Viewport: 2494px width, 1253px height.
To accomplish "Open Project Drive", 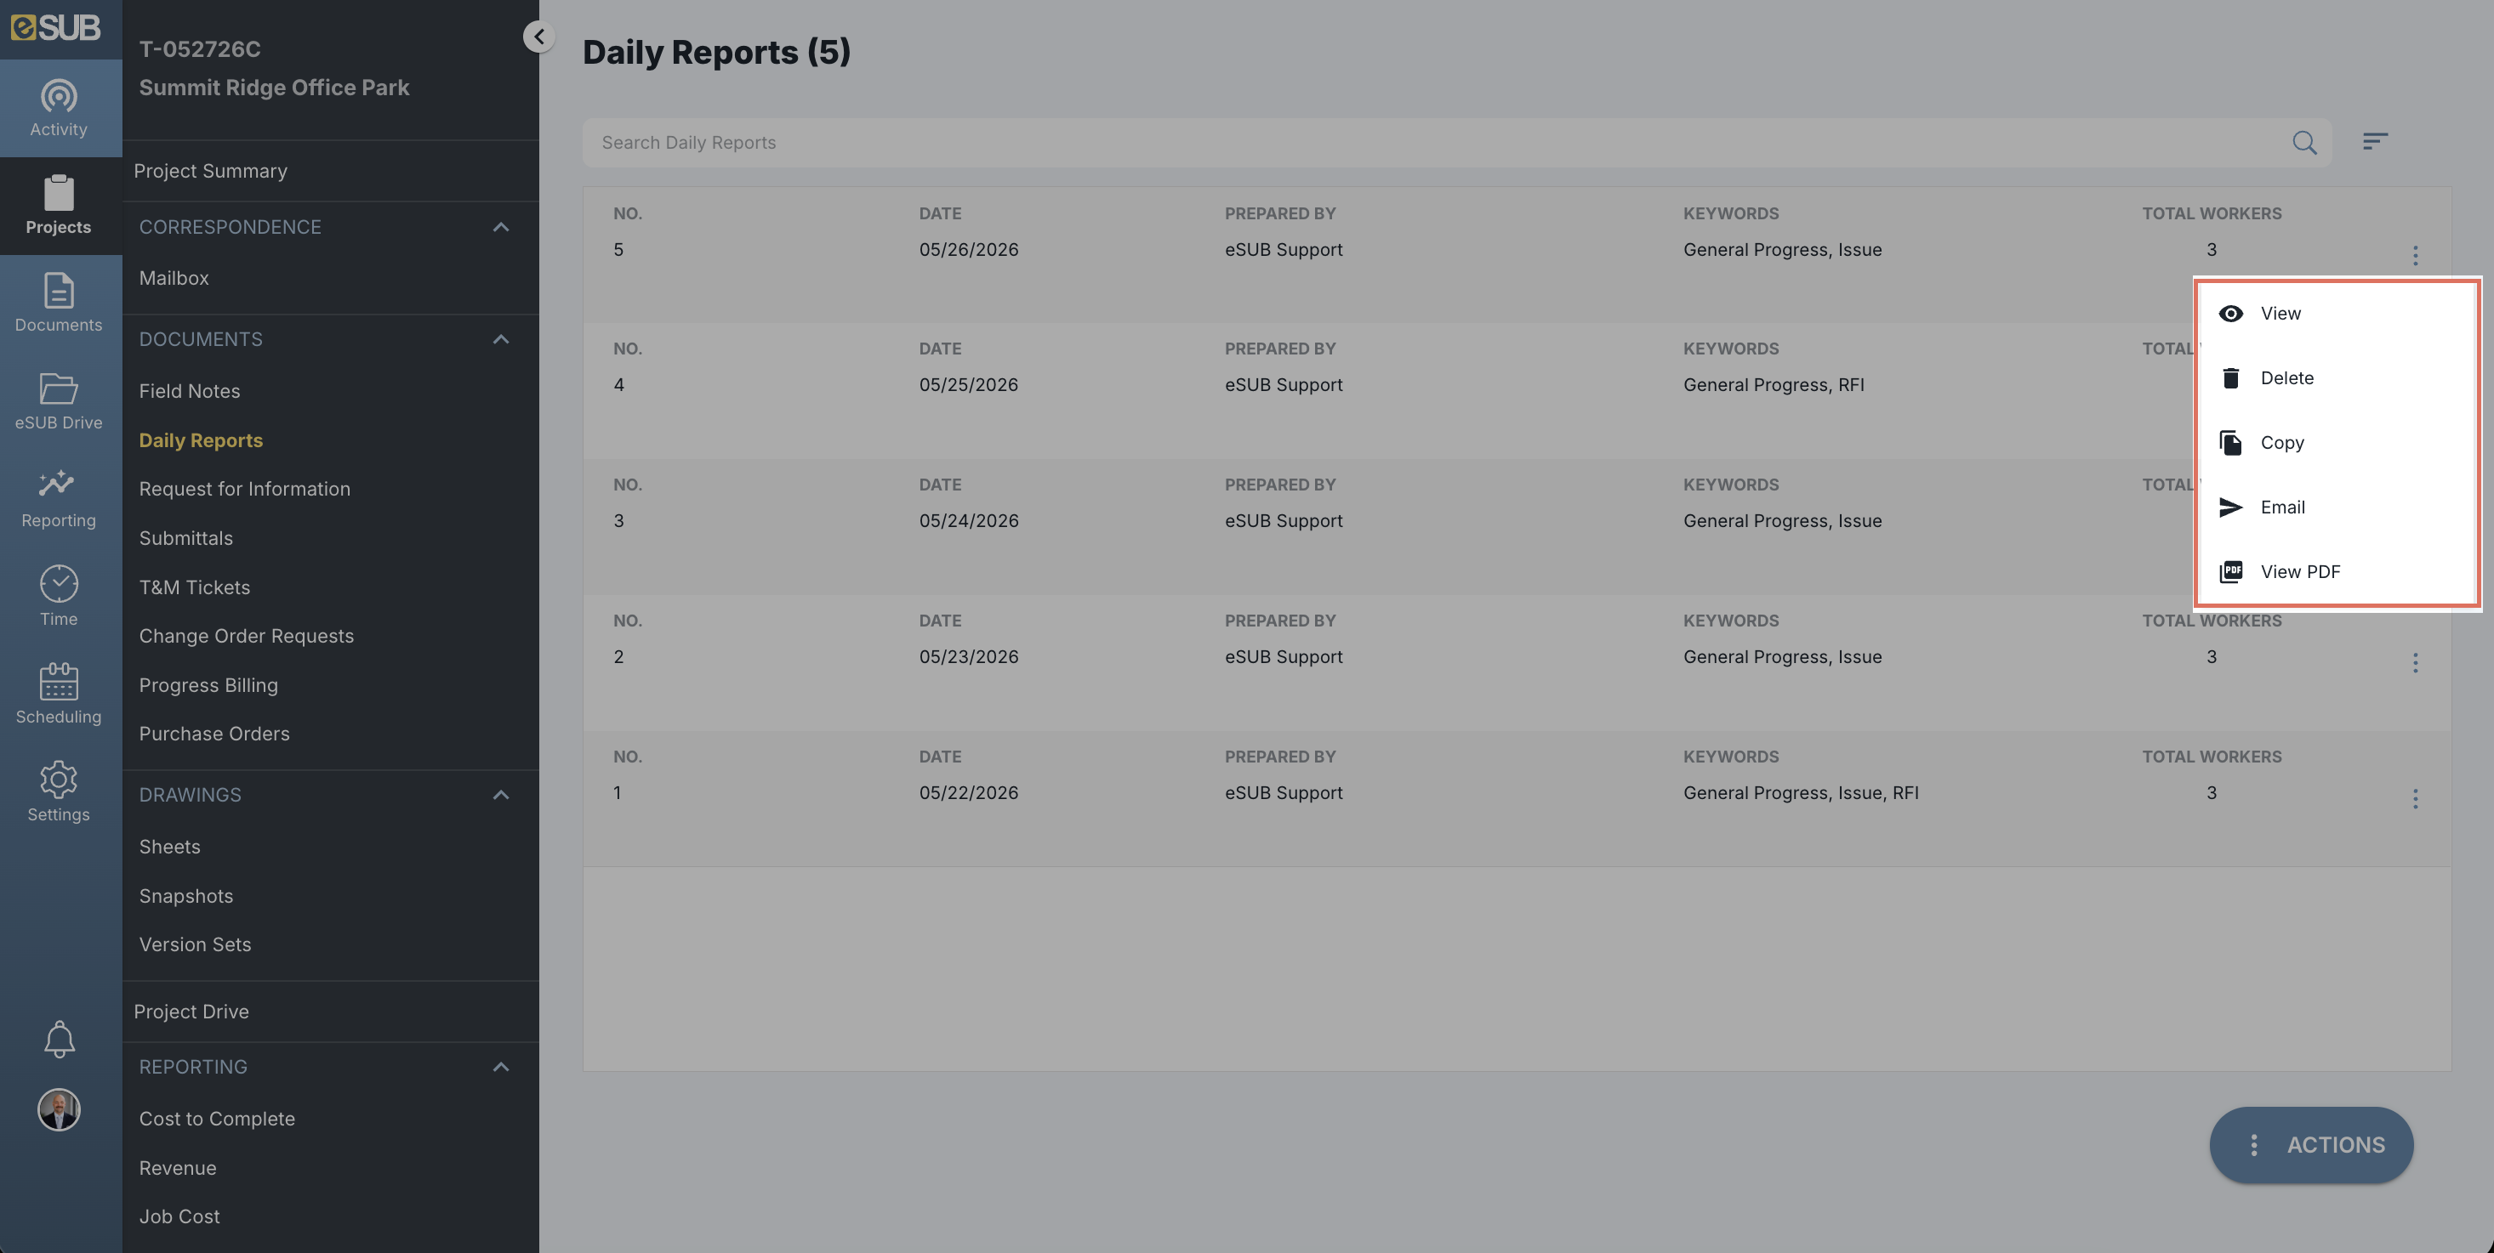I will (191, 1012).
